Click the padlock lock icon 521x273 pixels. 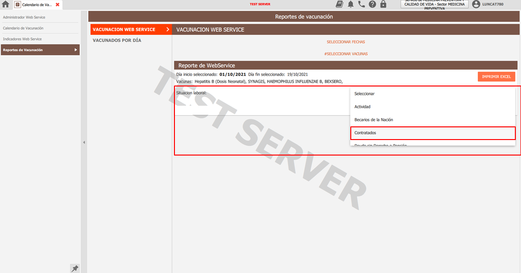tap(383, 4)
